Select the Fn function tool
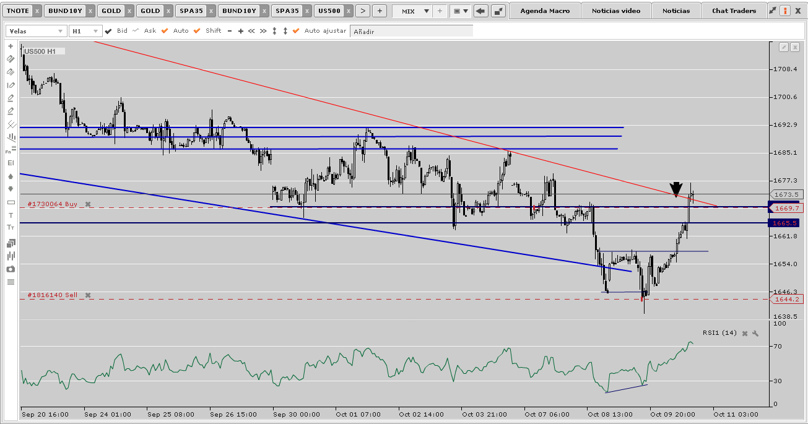The width and height of the screenshot is (808, 424). [x=9, y=151]
